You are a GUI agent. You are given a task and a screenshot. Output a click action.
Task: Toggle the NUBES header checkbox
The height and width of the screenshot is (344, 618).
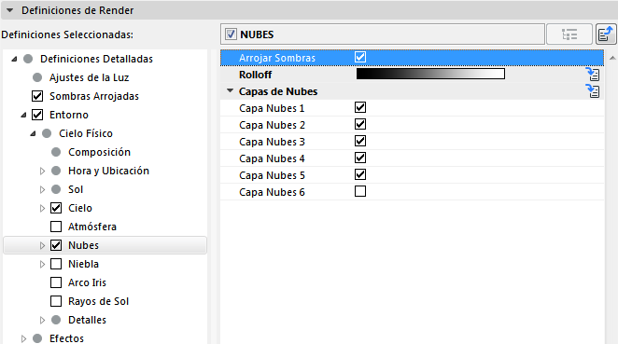tap(231, 34)
